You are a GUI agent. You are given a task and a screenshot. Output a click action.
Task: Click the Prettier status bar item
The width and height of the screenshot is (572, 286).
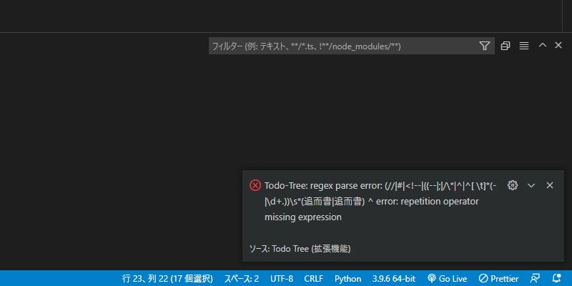498,279
